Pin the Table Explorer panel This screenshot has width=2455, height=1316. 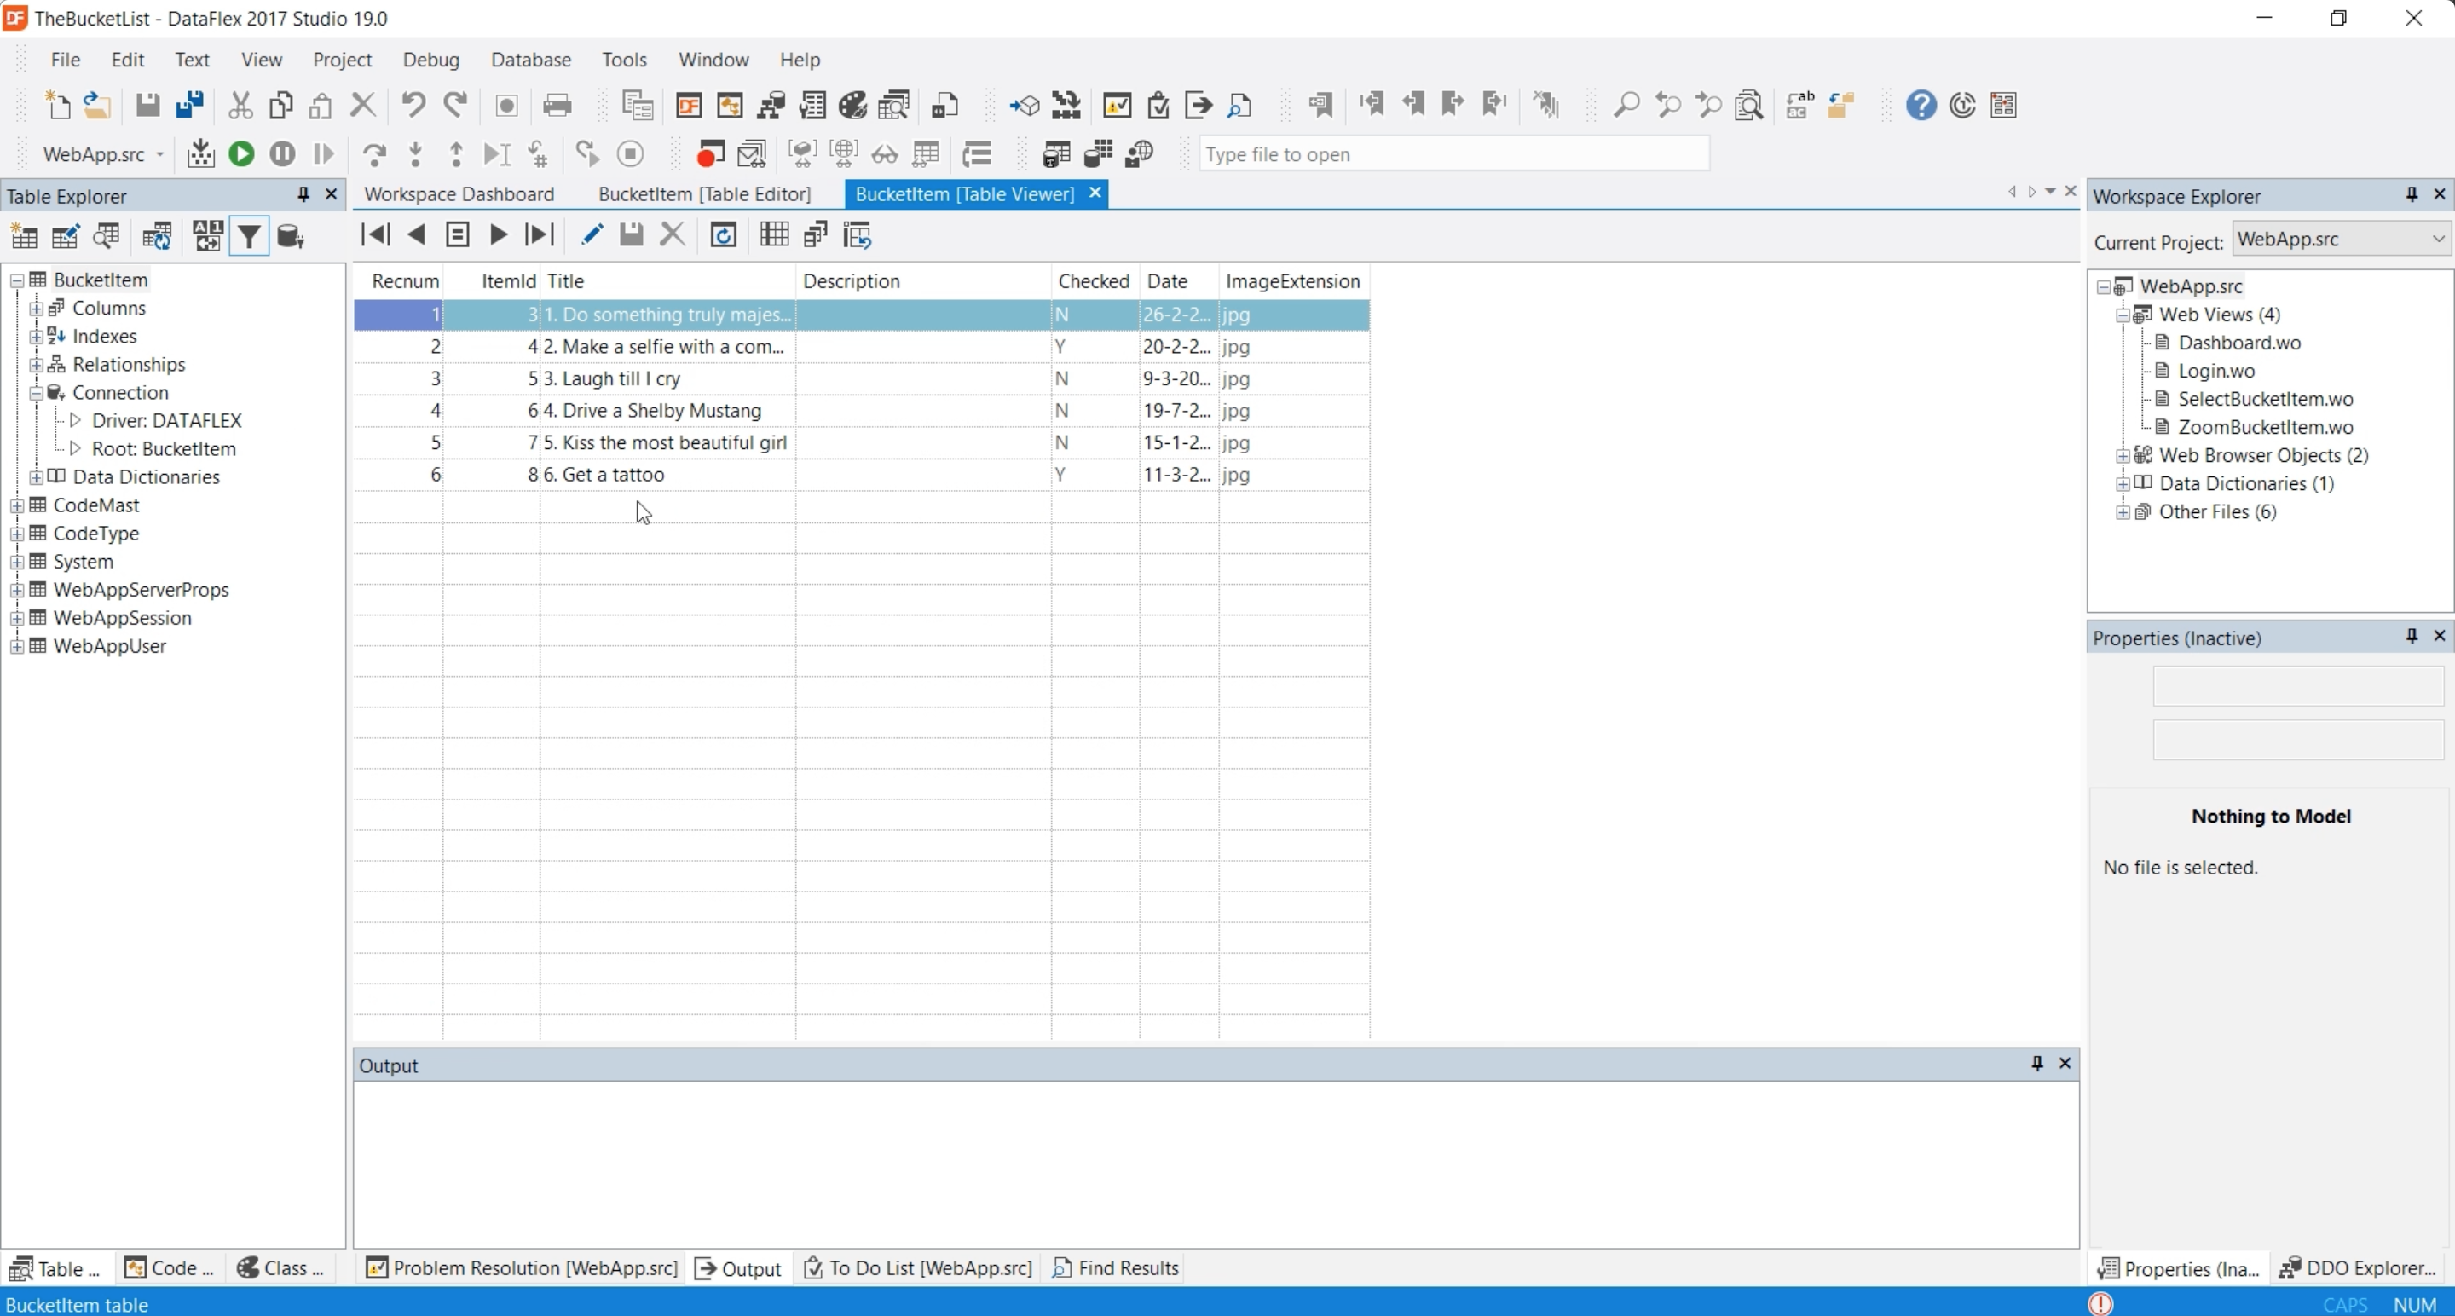(x=303, y=194)
